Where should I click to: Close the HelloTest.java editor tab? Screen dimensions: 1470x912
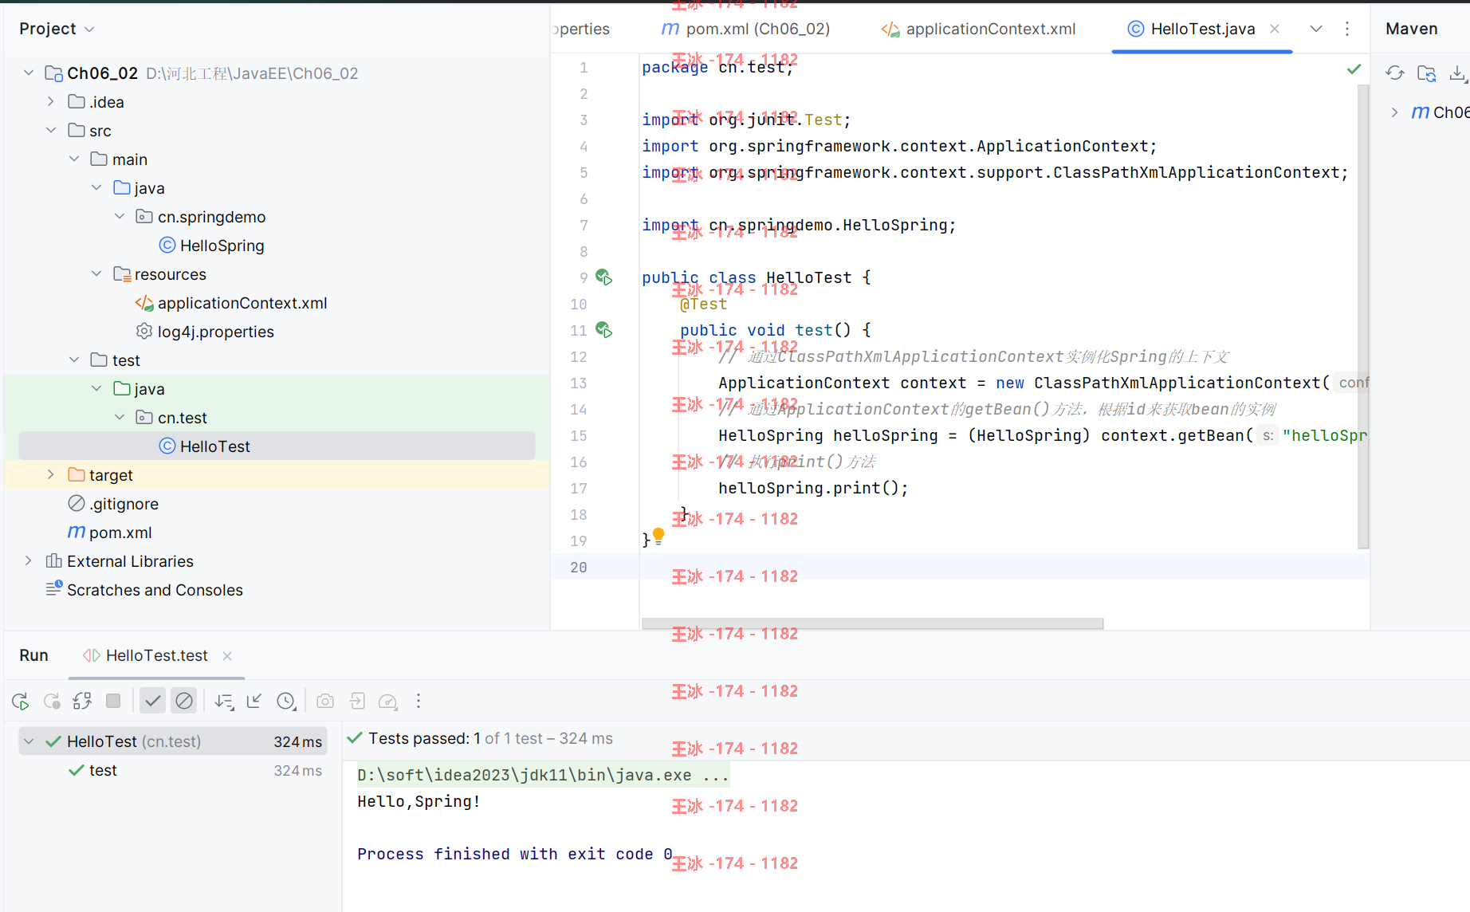click(x=1275, y=29)
